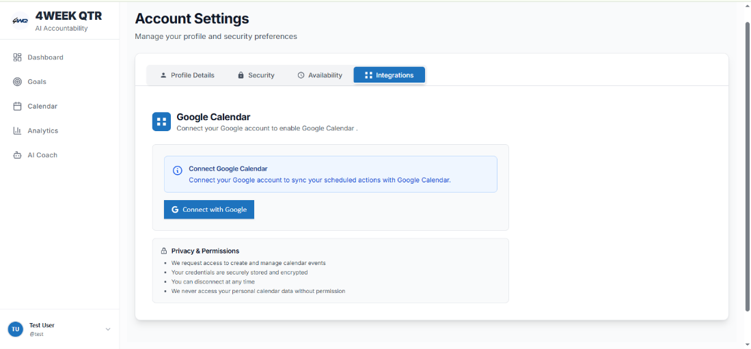Screen dimensions: 751x349
Task: Click 'You can disconnect at any time'
Action: 213,282
